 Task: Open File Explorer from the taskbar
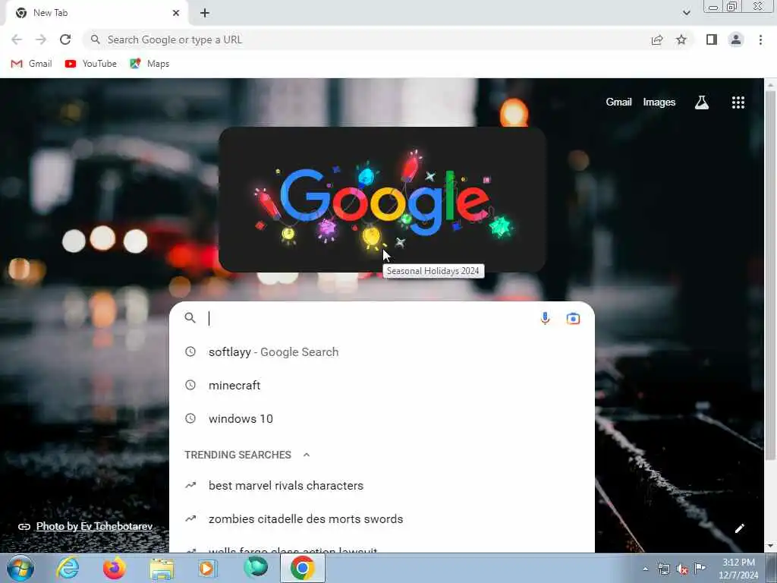pyautogui.click(x=162, y=569)
